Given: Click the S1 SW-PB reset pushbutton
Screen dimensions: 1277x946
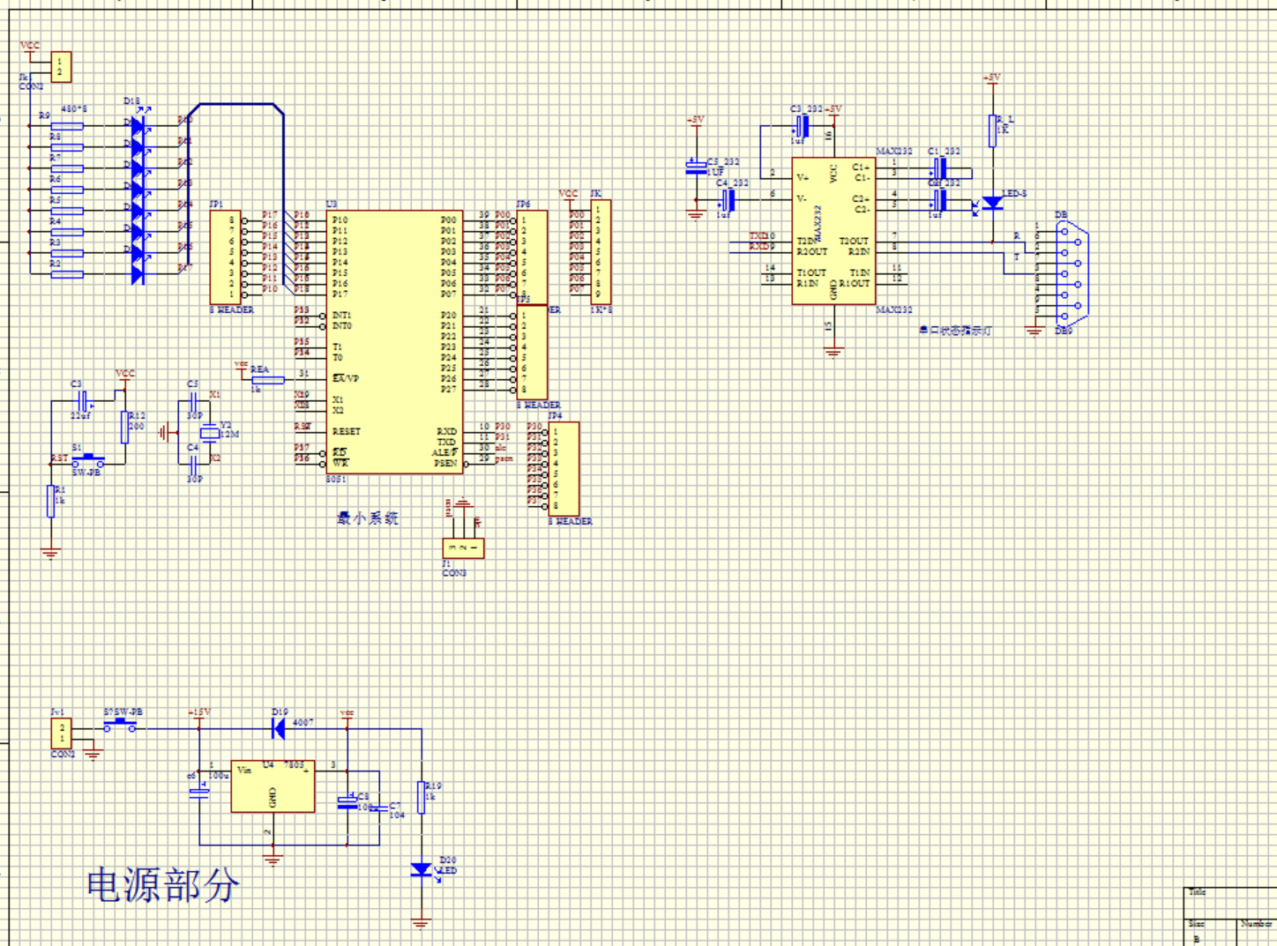Looking at the screenshot, I should click(88, 460).
